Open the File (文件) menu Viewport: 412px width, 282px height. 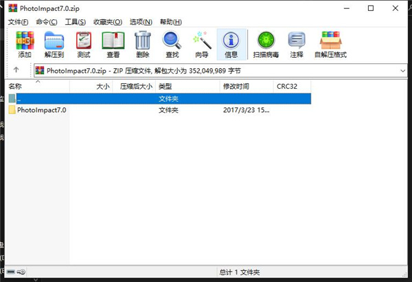click(18, 22)
